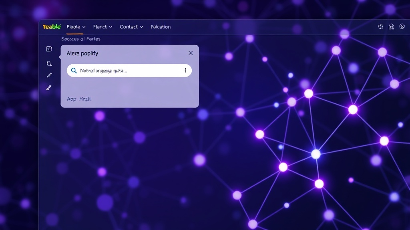The image size is (410, 230).
Task: Expand the Flanct dropdown chevron
Action: pyautogui.click(x=111, y=27)
